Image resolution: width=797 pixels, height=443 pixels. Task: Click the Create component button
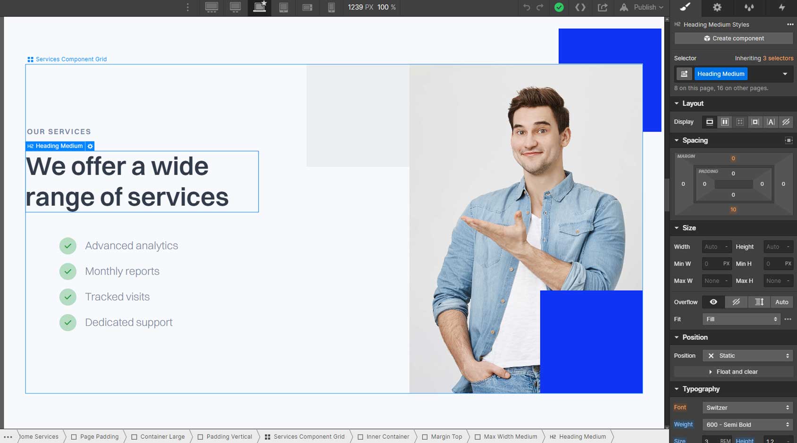pyautogui.click(x=733, y=38)
